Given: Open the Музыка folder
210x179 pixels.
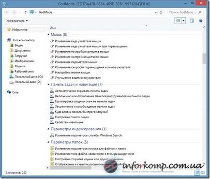Looking at the screenshot, I should tap(17, 66).
